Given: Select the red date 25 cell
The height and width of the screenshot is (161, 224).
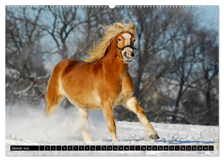Looking at the screenshot, I should pos(177,148).
